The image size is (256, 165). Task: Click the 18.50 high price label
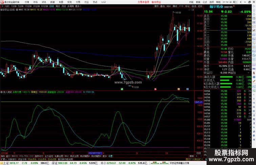pos(178,13)
